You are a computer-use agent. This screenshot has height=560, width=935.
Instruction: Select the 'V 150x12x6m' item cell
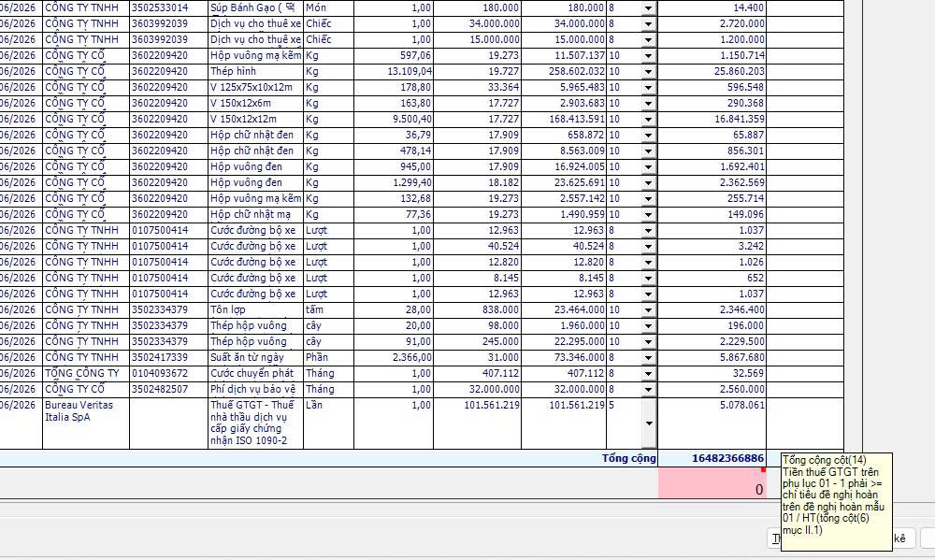pyautogui.click(x=255, y=103)
